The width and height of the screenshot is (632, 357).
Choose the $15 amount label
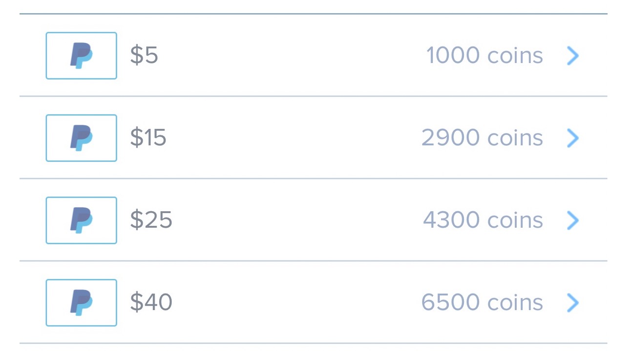point(148,138)
